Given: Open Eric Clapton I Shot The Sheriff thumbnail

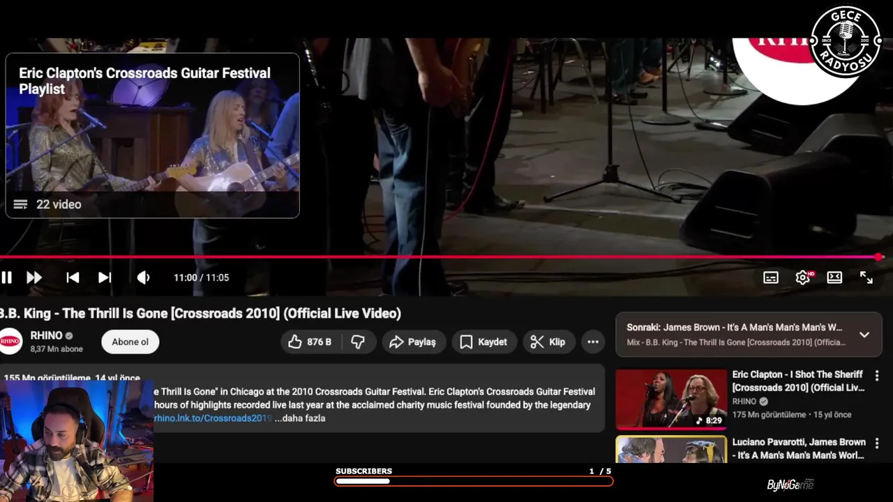Looking at the screenshot, I should click(x=671, y=400).
